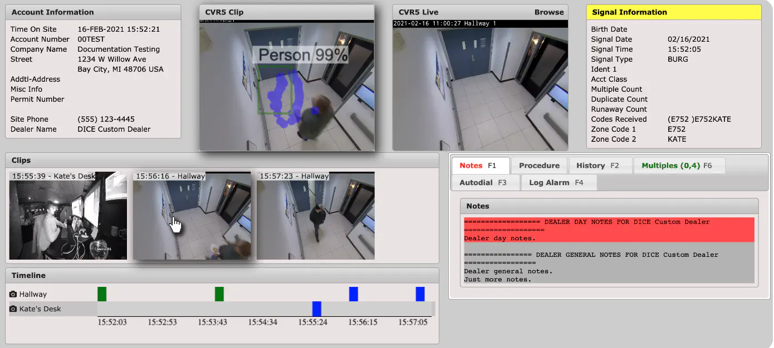The image size is (774, 348).
Task: Click the Signal Time 15:52:05 value
Action: [684, 49]
